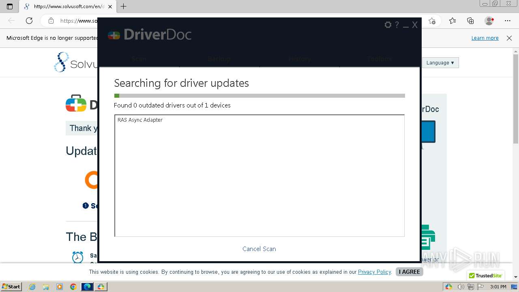The height and width of the screenshot is (292, 519).
Task: Open Action Center flag icon
Action: click(480, 287)
